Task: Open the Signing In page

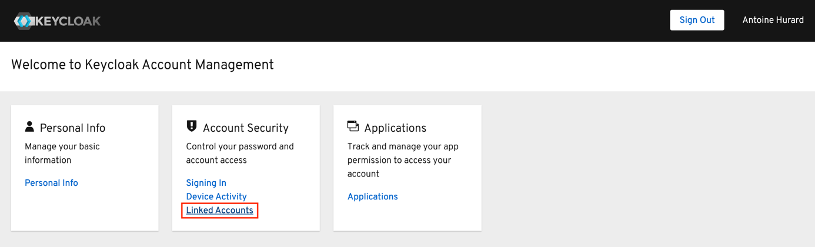Action: pyautogui.click(x=206, y=183)
